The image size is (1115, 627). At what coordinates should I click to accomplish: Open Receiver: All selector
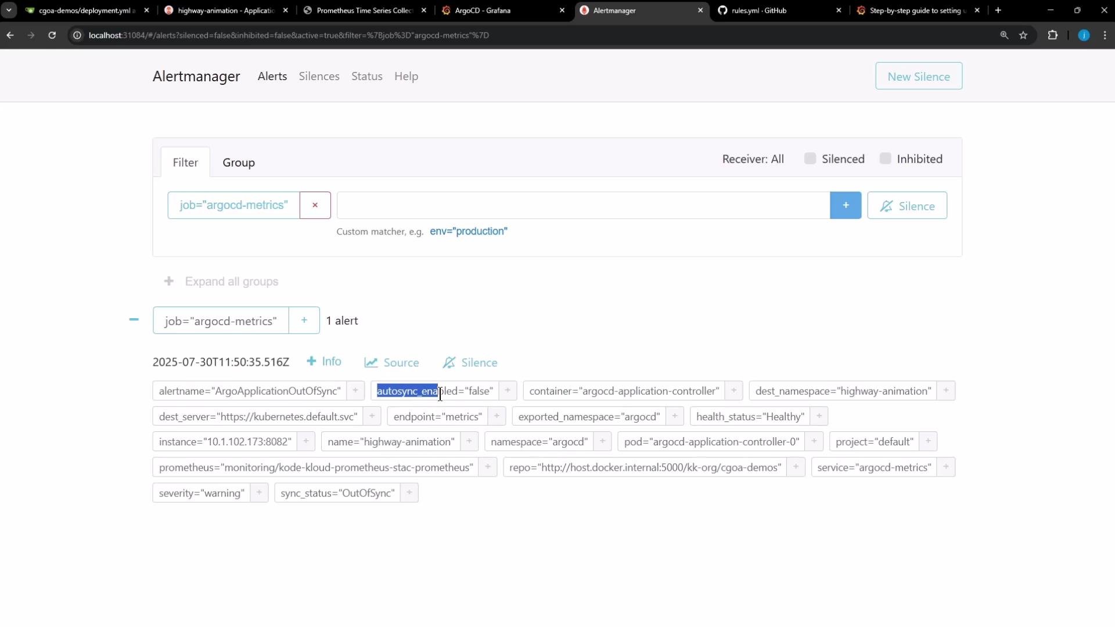(753, 159)
